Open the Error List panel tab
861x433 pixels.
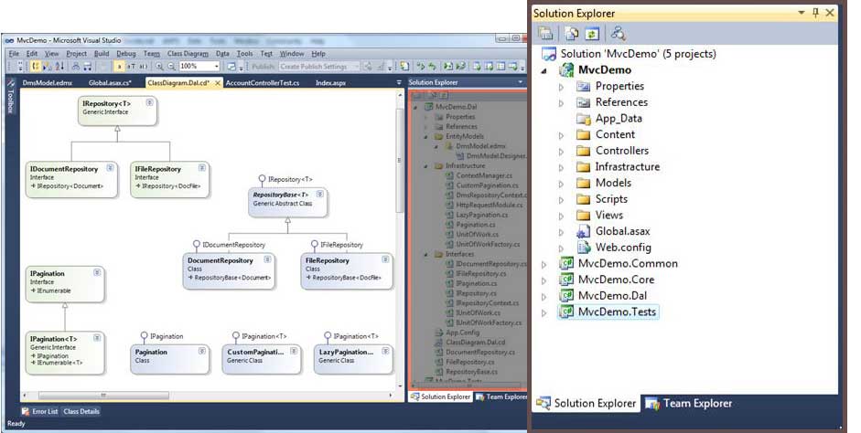click(x=39, y=411)
